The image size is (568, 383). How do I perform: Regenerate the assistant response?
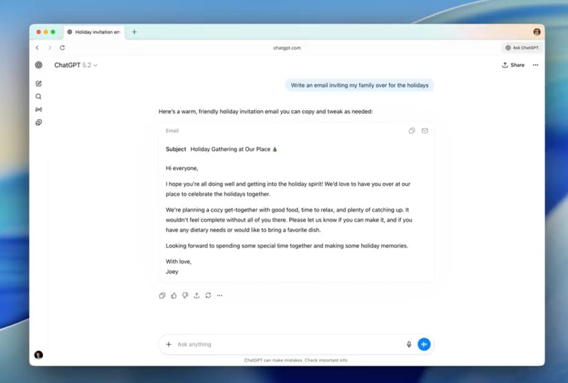pyautogui.click(x=208, y=295)
